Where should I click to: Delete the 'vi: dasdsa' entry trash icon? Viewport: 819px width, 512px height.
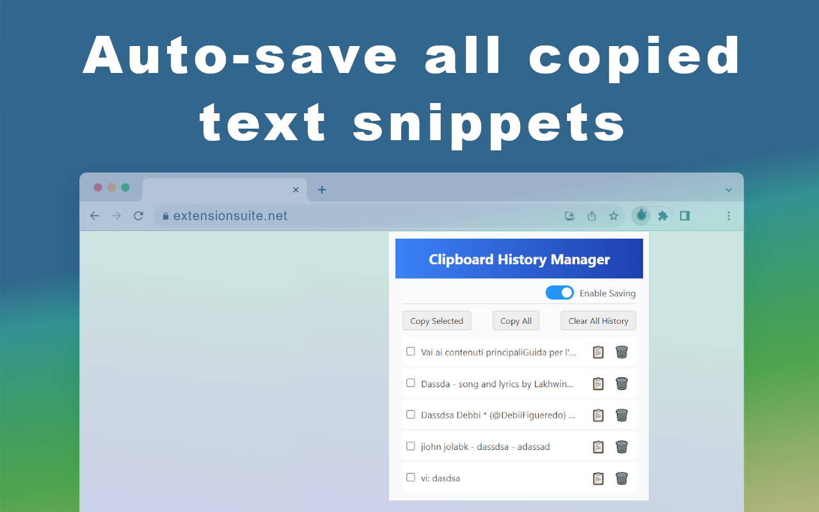621,478
